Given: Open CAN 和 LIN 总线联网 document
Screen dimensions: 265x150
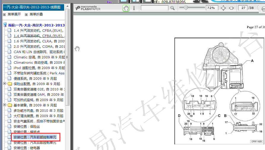Looking at the screenshot, I should tap(39, 52).
